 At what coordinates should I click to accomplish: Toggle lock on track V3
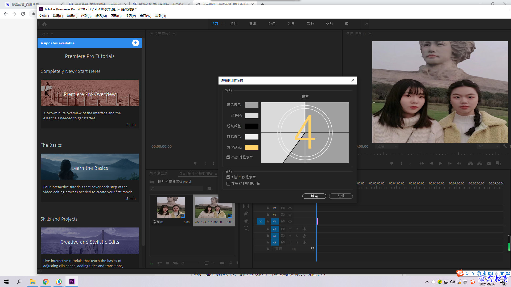pyautogui.click(x=268, y=208)
